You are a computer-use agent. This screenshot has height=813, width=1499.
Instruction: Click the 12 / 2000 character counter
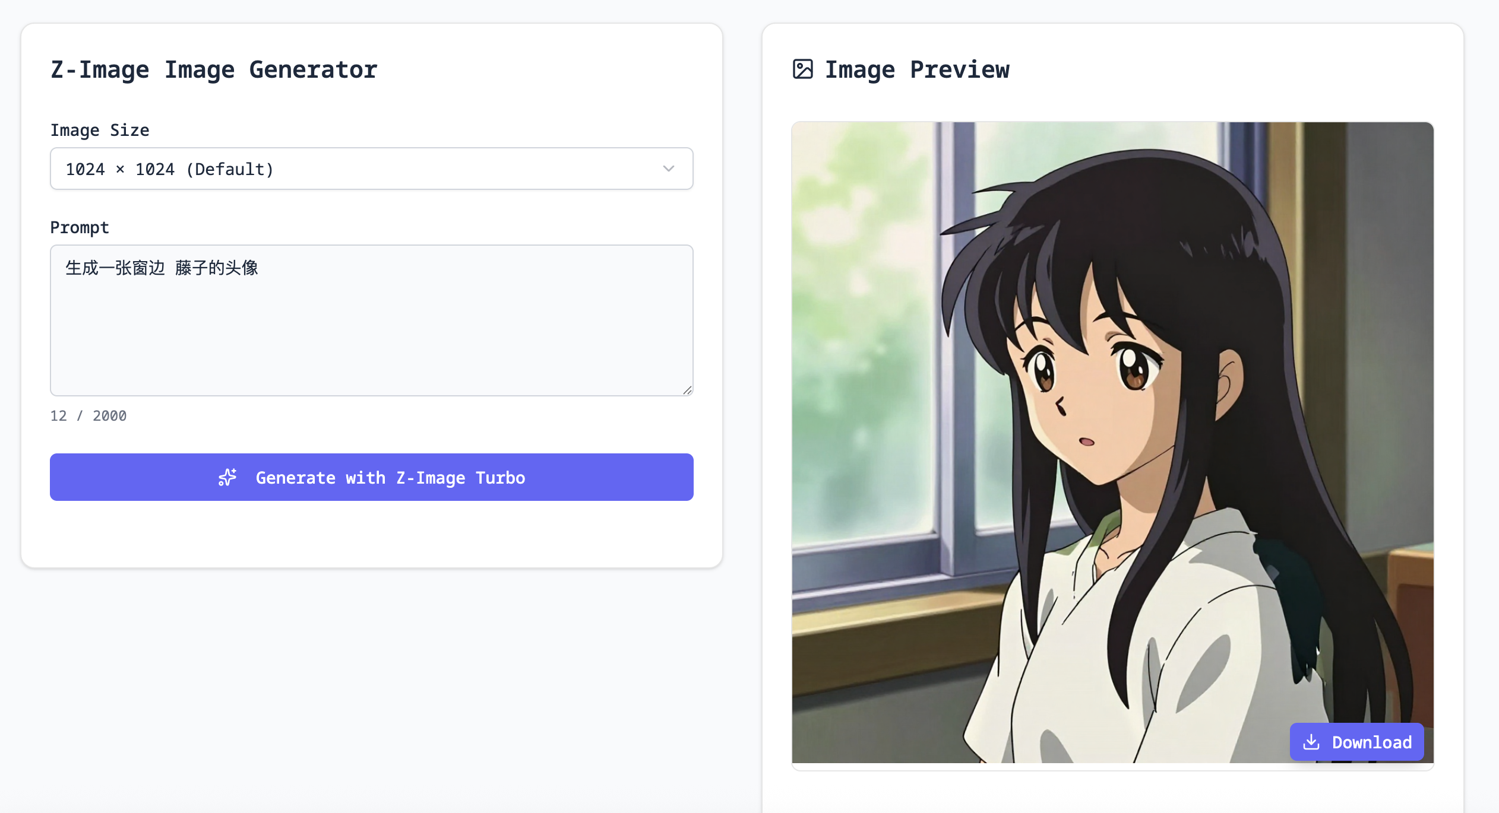click(88, 415)
